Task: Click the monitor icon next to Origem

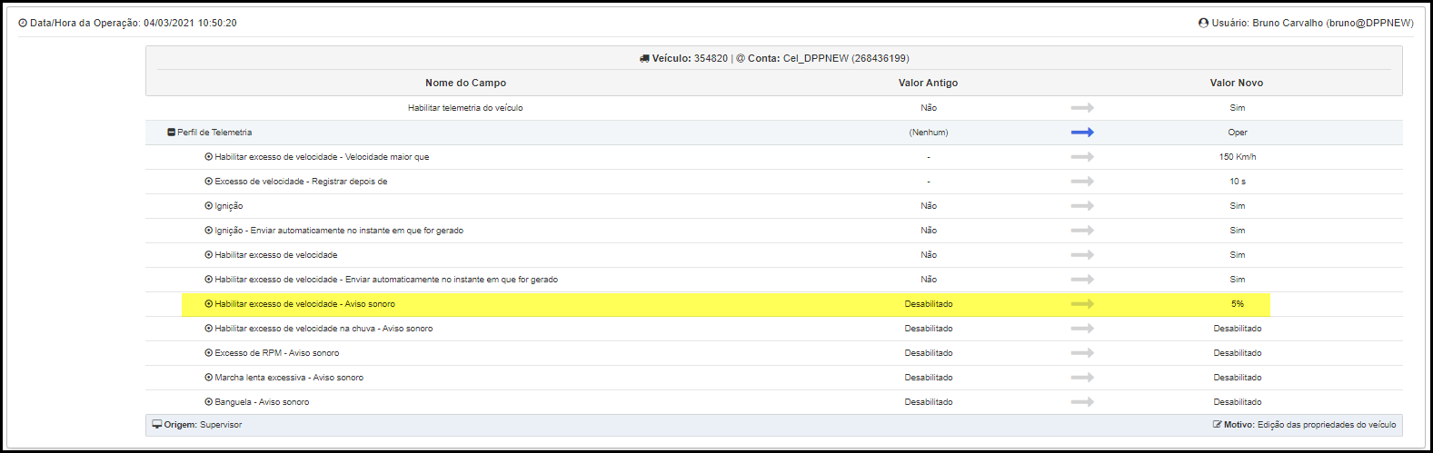Action: click(157, 424)
